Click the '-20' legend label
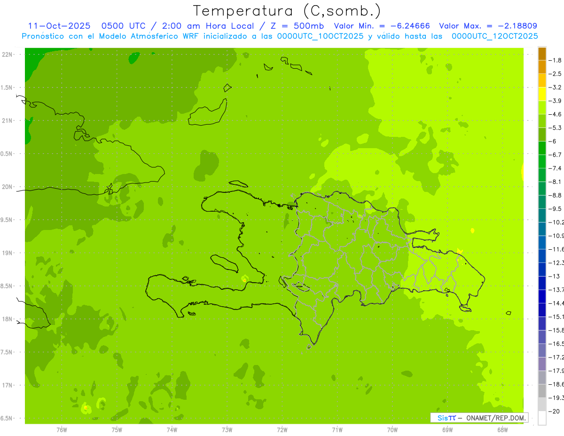This screenshot has width=564, height=436. pos(554,411)
